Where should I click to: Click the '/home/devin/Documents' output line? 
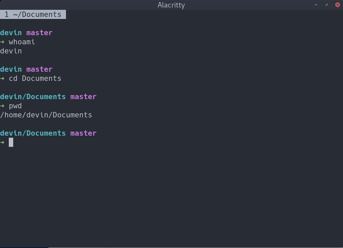click(46, 115)
